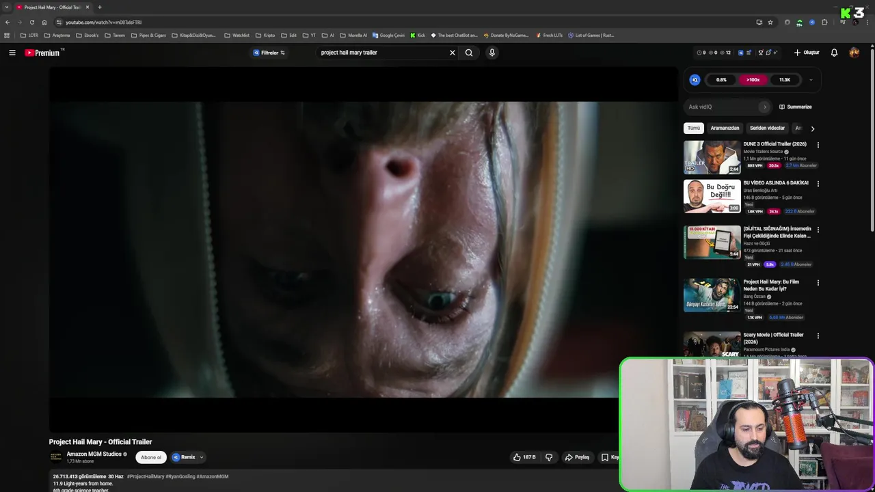Select the Tümü filter chip
Viewport: 875px width, 492px height.
point(694,128)
